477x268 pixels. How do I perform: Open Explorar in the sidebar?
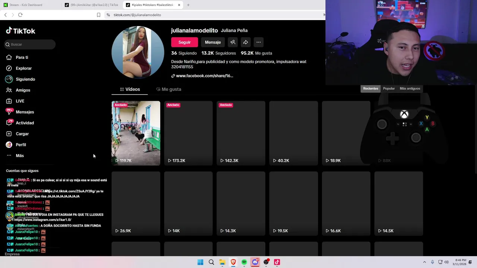click(x=19, y=68)
